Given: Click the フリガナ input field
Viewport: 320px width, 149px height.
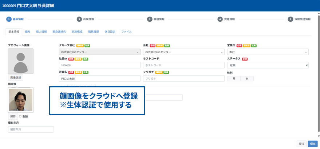Looking at the screenshot, I should pyautogui.click(x=183, y=78).
